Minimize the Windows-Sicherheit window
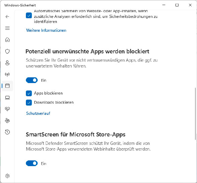This screenshot has width=197, height=183. coord(164,5)
